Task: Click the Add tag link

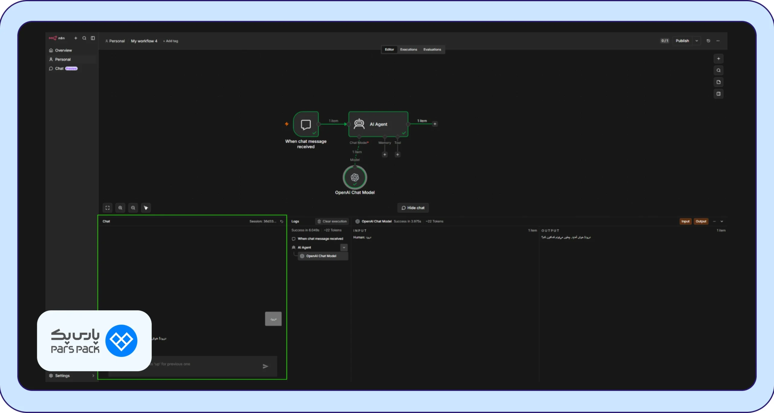Action: coord(171,41)
